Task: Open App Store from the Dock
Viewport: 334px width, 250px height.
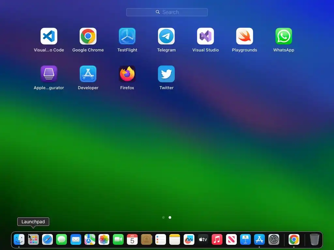Action: coord(259,240)
